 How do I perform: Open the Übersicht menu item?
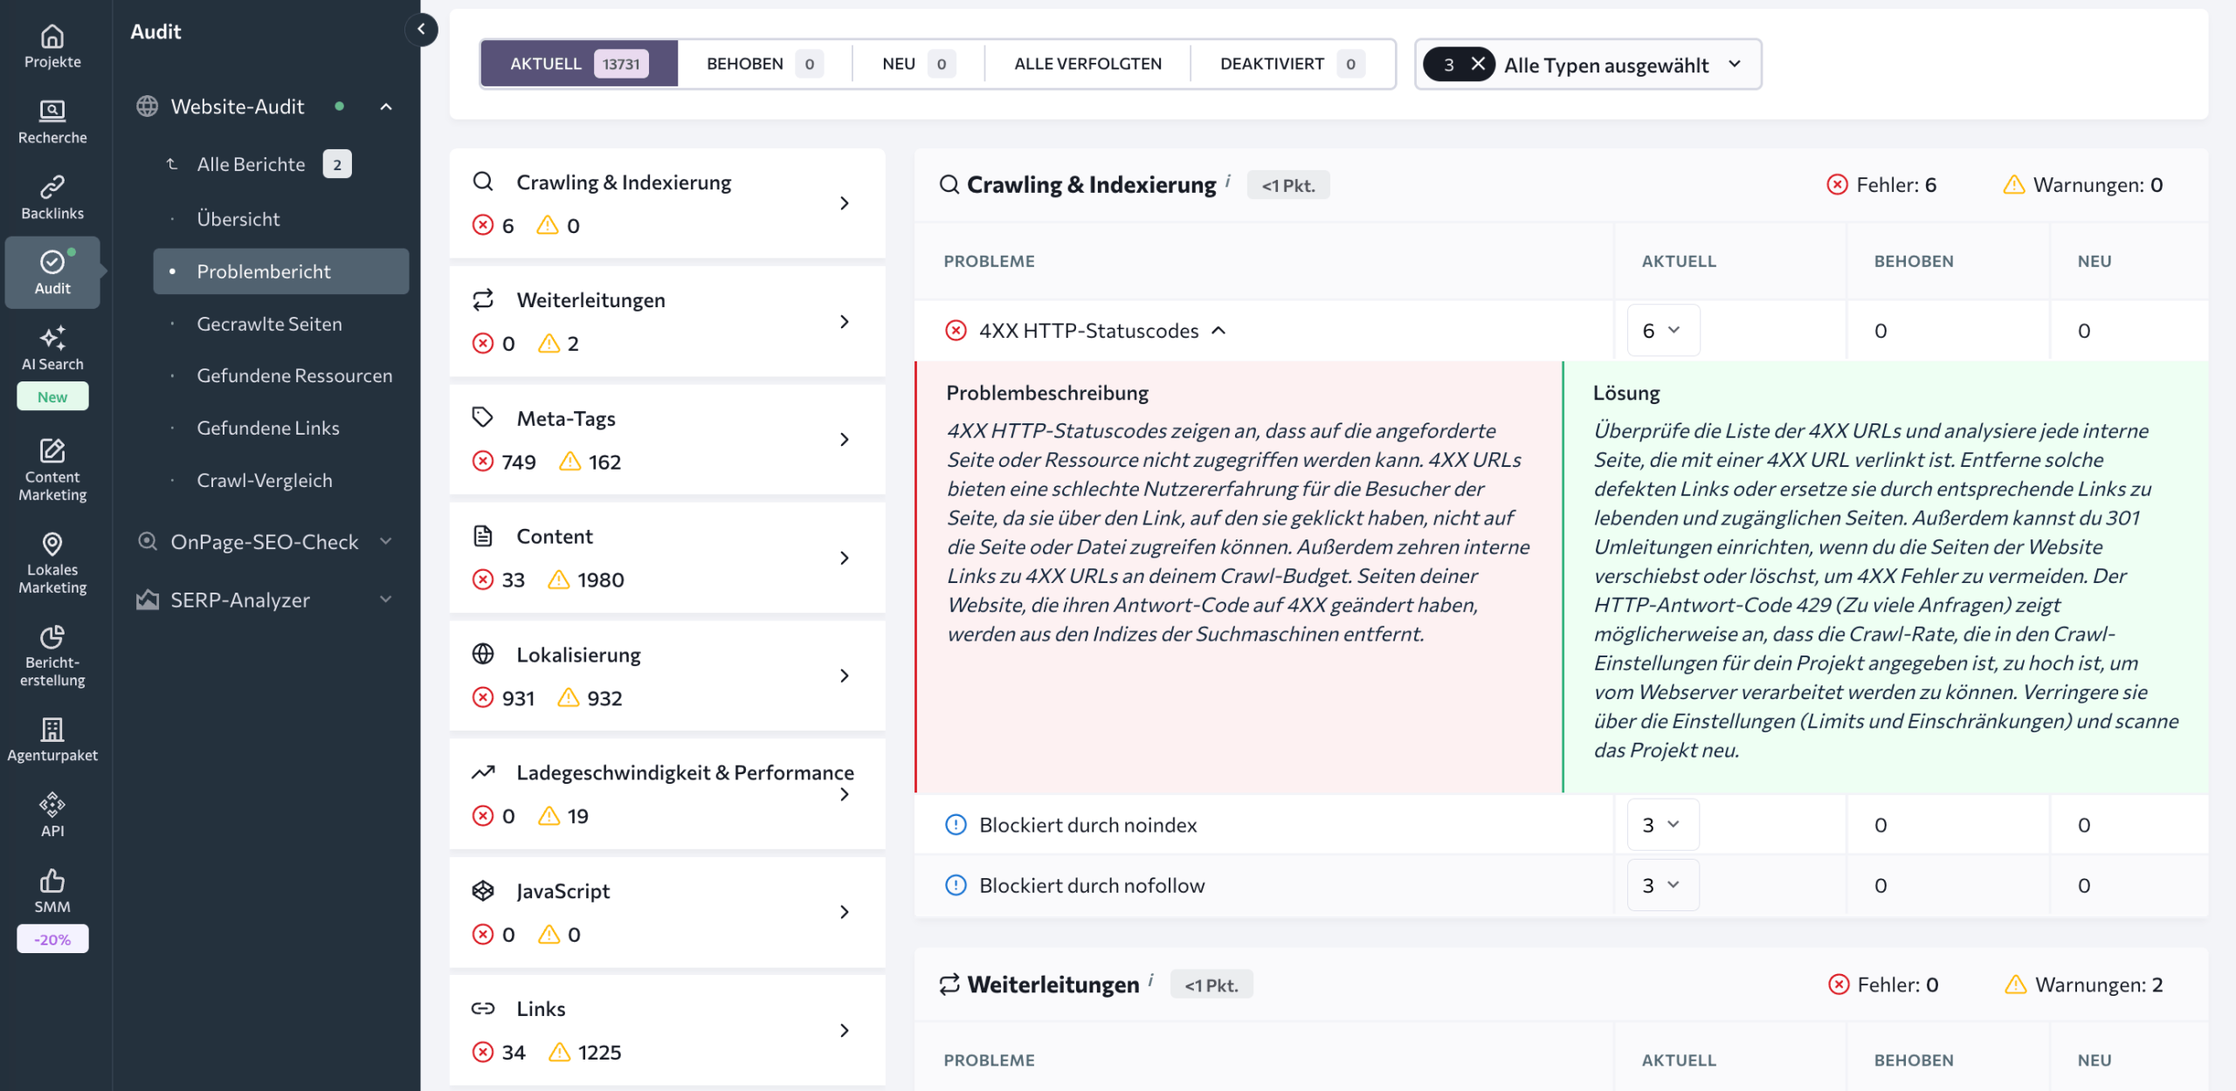point(238,219)
